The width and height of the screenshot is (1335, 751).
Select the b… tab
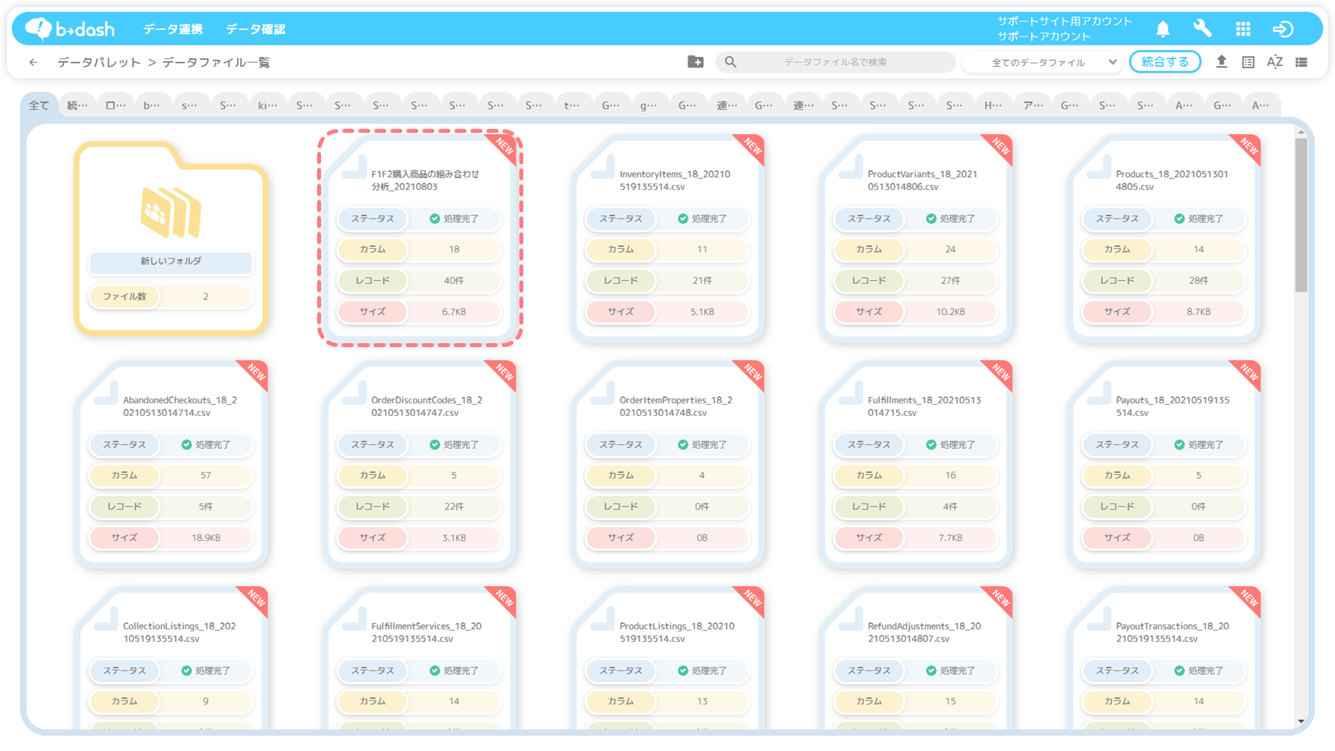pyautogui.click(x=152, y=105)
